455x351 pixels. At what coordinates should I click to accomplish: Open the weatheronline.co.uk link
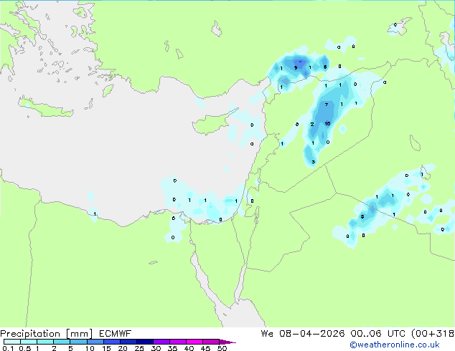[x=395, y=345]
